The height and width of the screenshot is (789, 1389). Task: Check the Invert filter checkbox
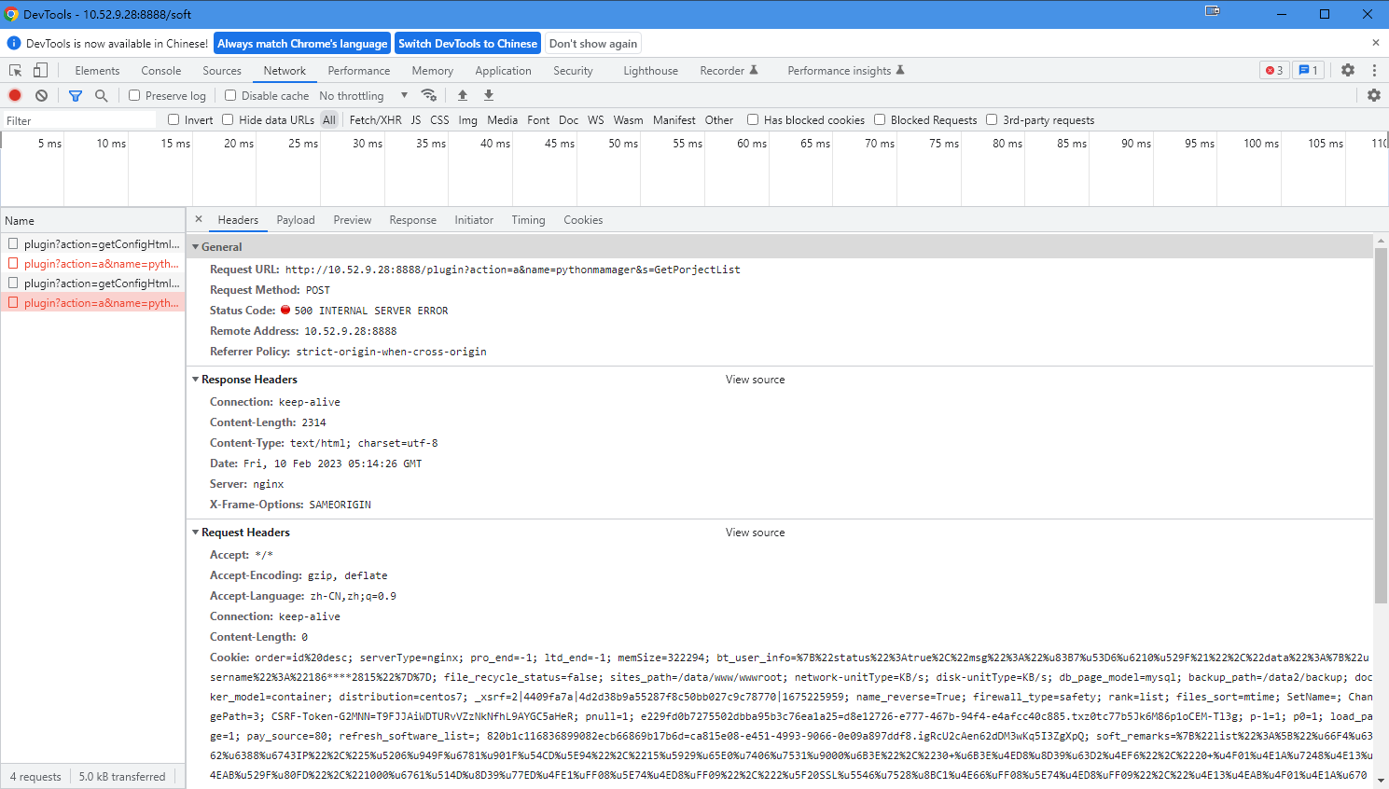tap(174, 119)
